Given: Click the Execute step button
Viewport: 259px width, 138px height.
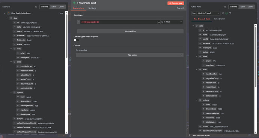Looking at the screenshot, I should (x=176, y=3).
